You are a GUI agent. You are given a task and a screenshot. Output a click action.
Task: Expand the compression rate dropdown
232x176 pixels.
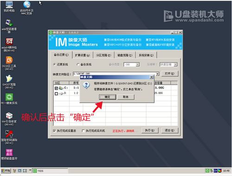(168, 64)
